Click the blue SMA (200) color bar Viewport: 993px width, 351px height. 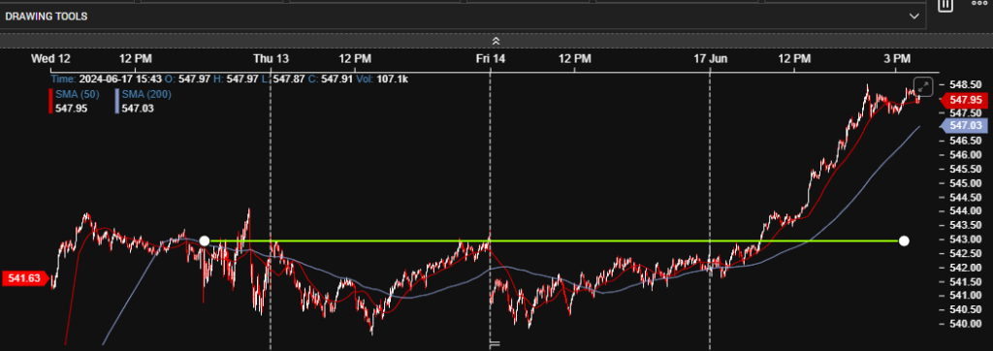[x=117, y=102]
